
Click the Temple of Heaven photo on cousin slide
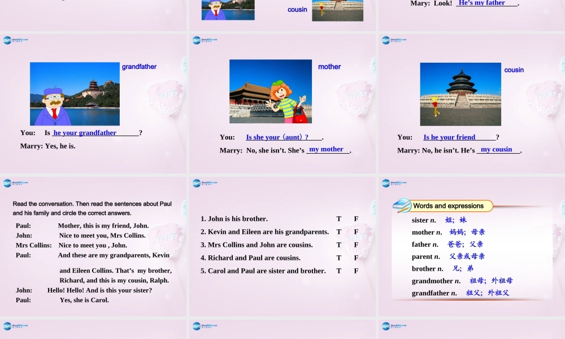[x=460, y=94]
